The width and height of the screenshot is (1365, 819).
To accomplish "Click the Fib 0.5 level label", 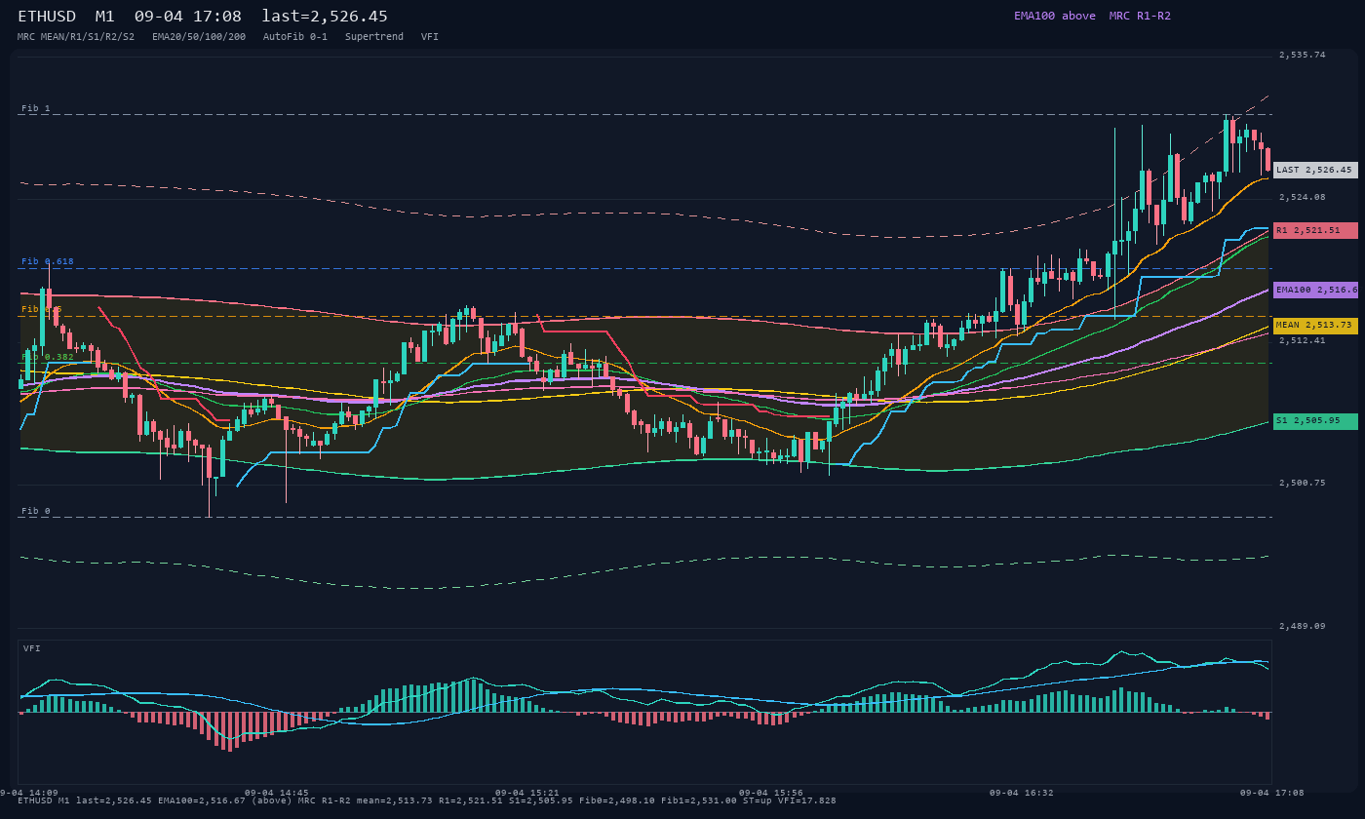I will click(x=42, y=309).
